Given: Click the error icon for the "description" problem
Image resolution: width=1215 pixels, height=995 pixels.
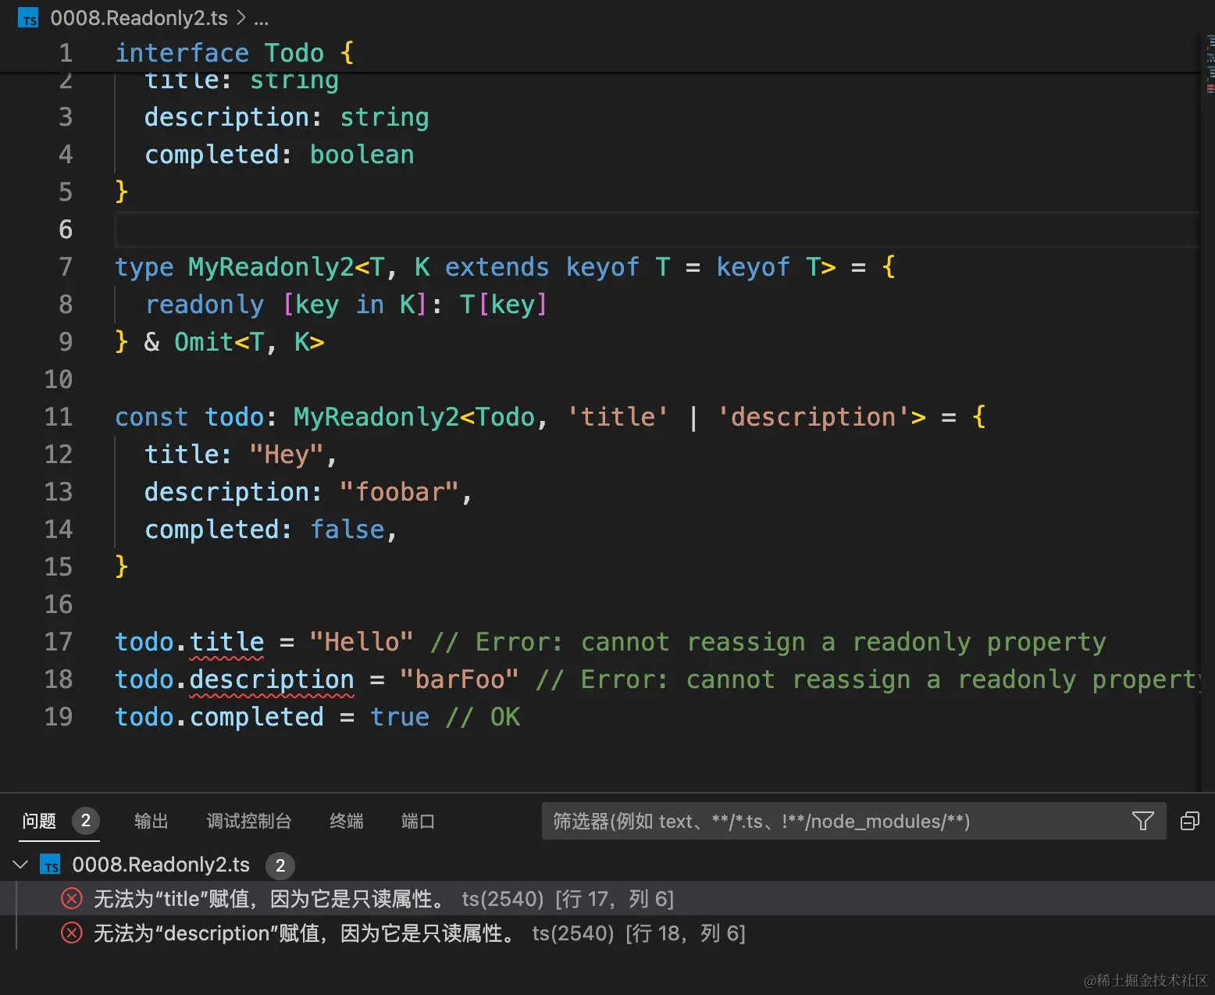Looking at the screenshot, I should pyautogui.click(x=72, y=933).
